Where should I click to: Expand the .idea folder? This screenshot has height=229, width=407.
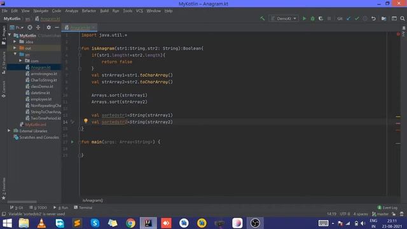click(15, 41)
